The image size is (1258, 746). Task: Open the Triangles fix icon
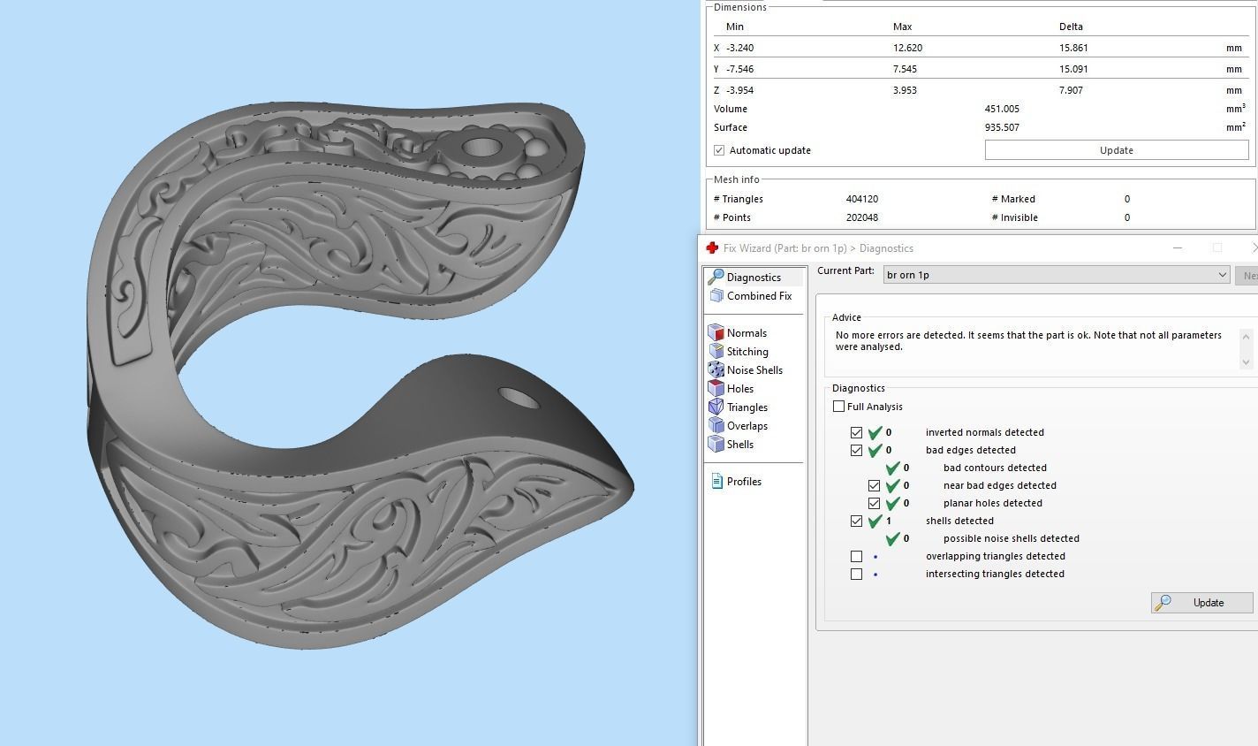pyautogui.click(x=716, y=407)
